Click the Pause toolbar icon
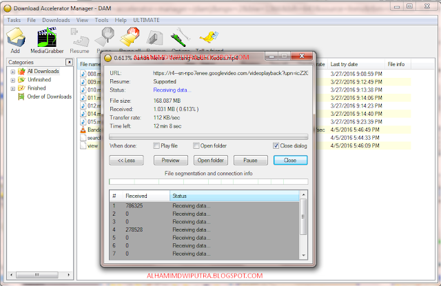This screenshot has height=286, width=441. [x=105, y=37]
